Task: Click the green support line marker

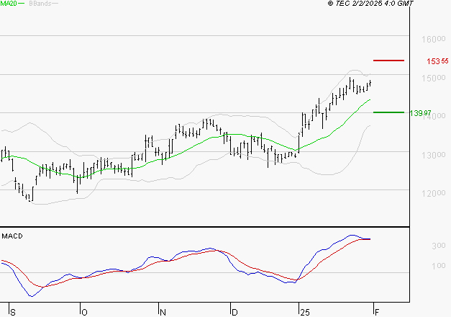Action: [388, 112]
